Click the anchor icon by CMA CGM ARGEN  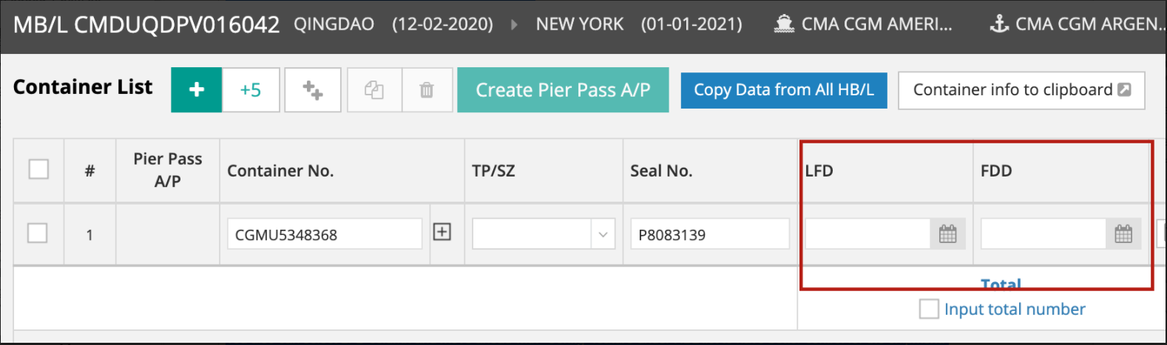tap(999, 24)
